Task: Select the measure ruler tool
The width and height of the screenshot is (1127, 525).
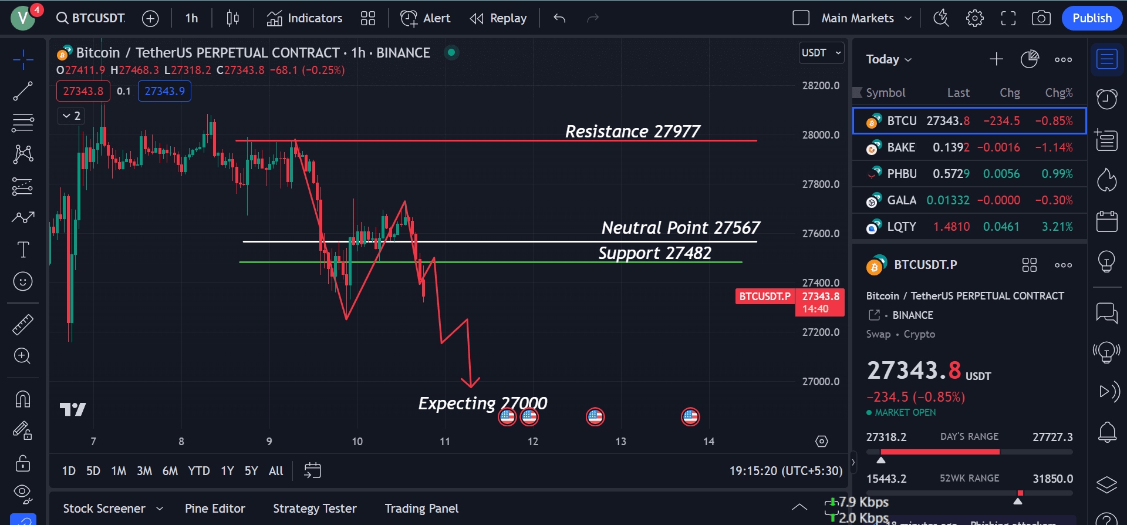Action: tap(22, 324)
